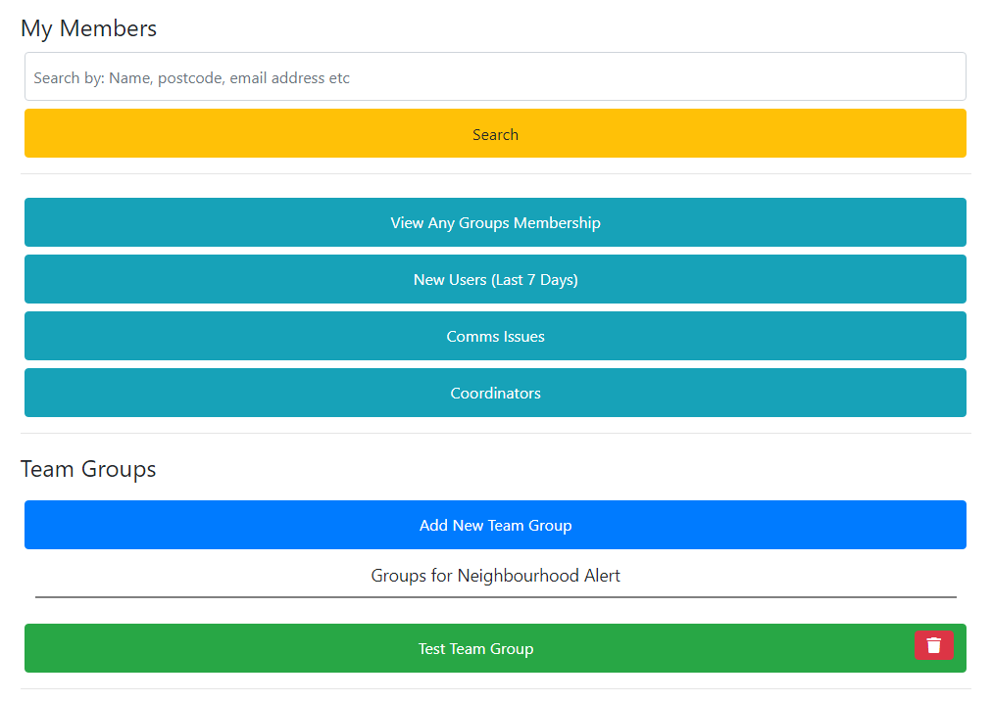Click the Team Groups heading

[x=88, y=469]
